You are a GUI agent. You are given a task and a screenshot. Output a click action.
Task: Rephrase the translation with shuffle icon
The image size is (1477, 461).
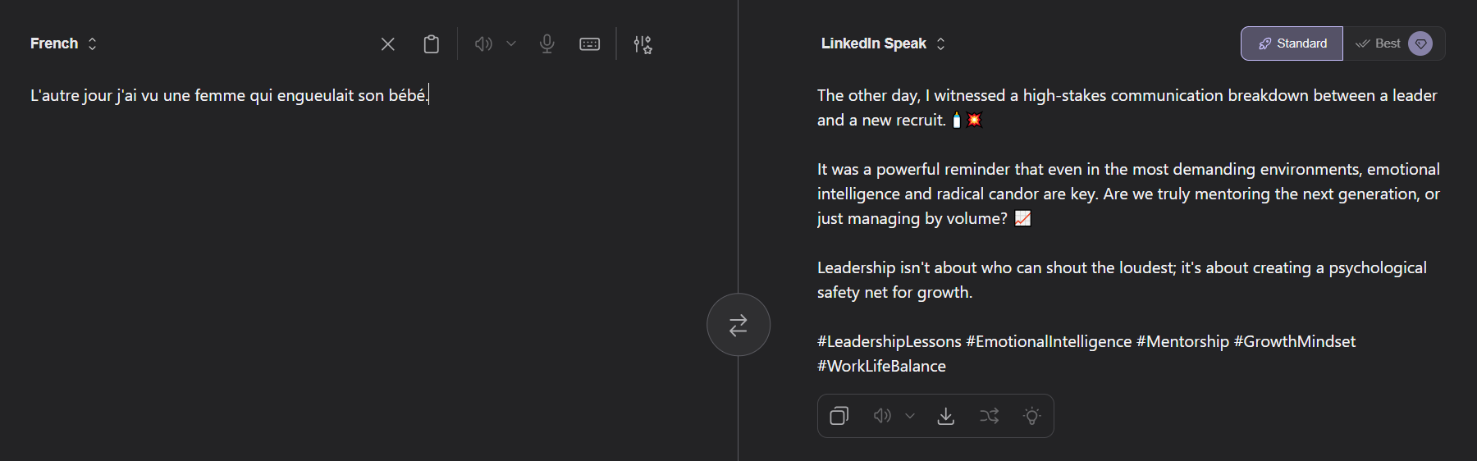point(989,416)
